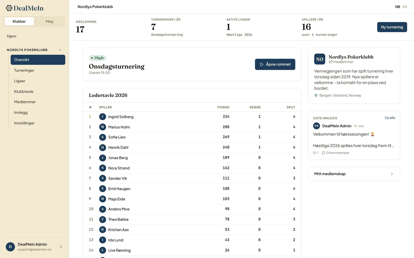
Task: Click the name Marius Holm
Action: pos(119,127)
